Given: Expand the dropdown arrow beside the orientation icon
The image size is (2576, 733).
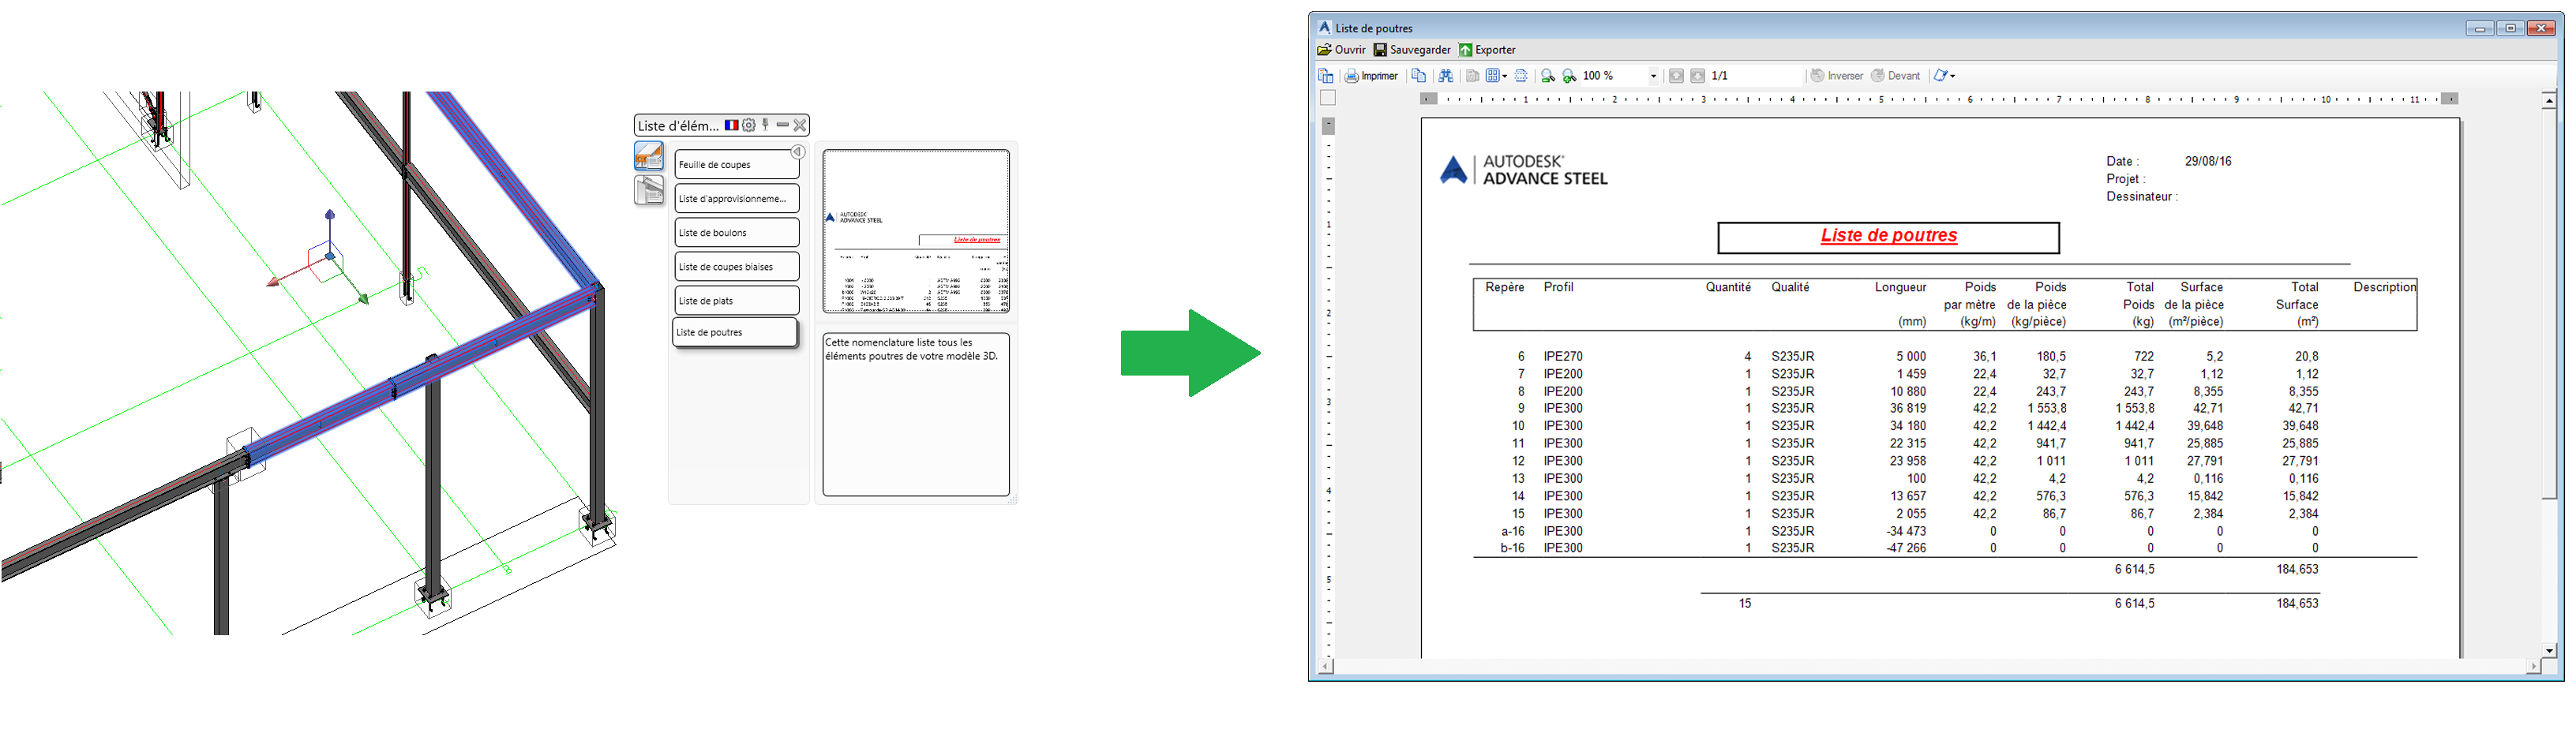Looking at the screenshot, I should pyautogui.click(x=1952, y=76).
